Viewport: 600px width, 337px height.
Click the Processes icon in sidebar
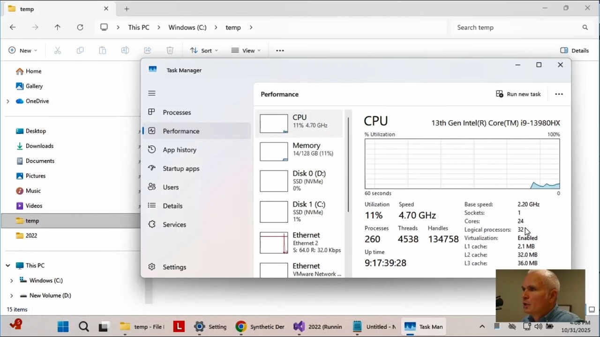click(151, 112)
